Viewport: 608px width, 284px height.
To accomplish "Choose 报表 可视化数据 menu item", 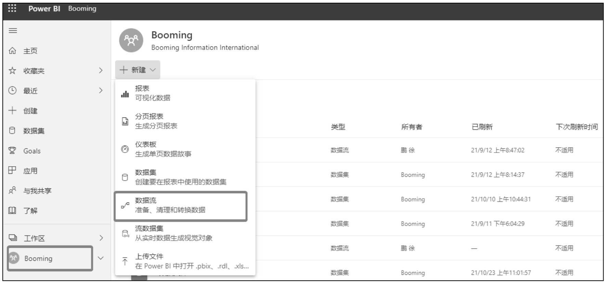I will [185, 93].
